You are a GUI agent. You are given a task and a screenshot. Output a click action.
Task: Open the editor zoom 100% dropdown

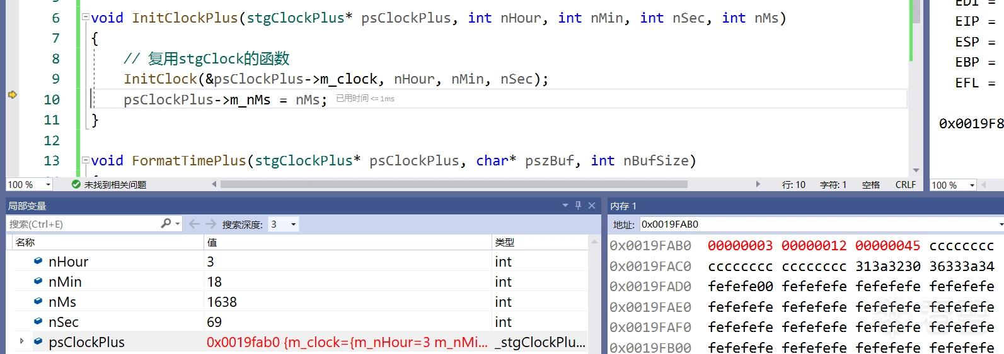[x=48, y=184]
